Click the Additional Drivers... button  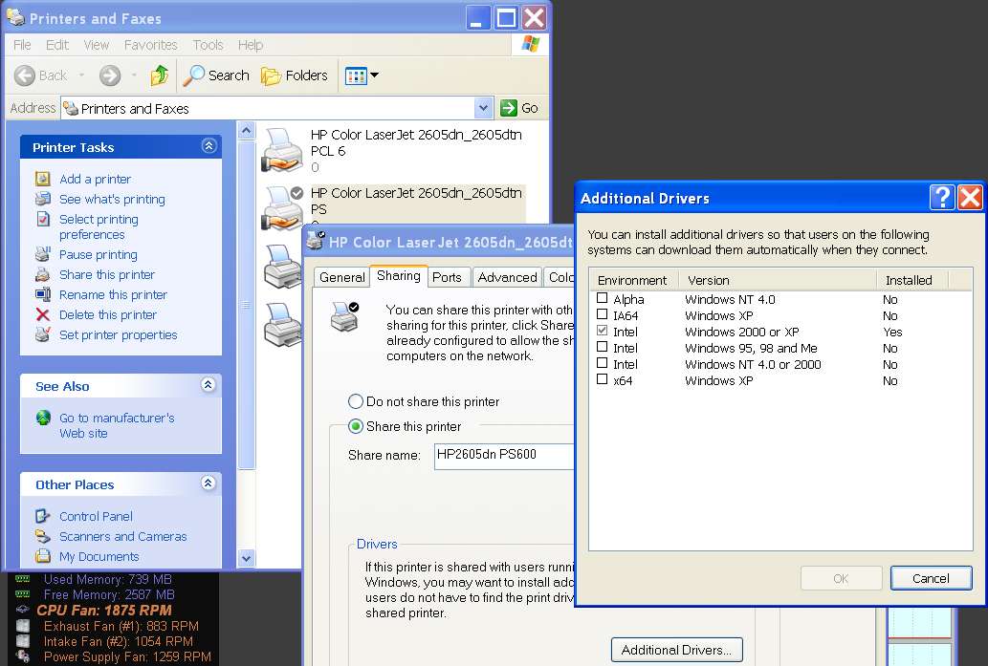[x=676, y=651]
